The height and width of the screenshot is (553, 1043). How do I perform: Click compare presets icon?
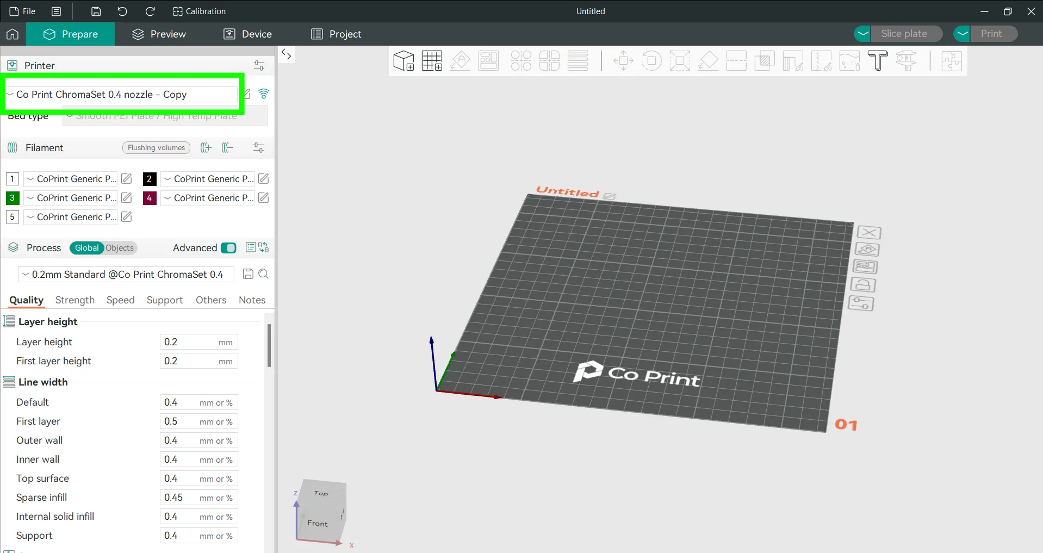pos(264,247)
